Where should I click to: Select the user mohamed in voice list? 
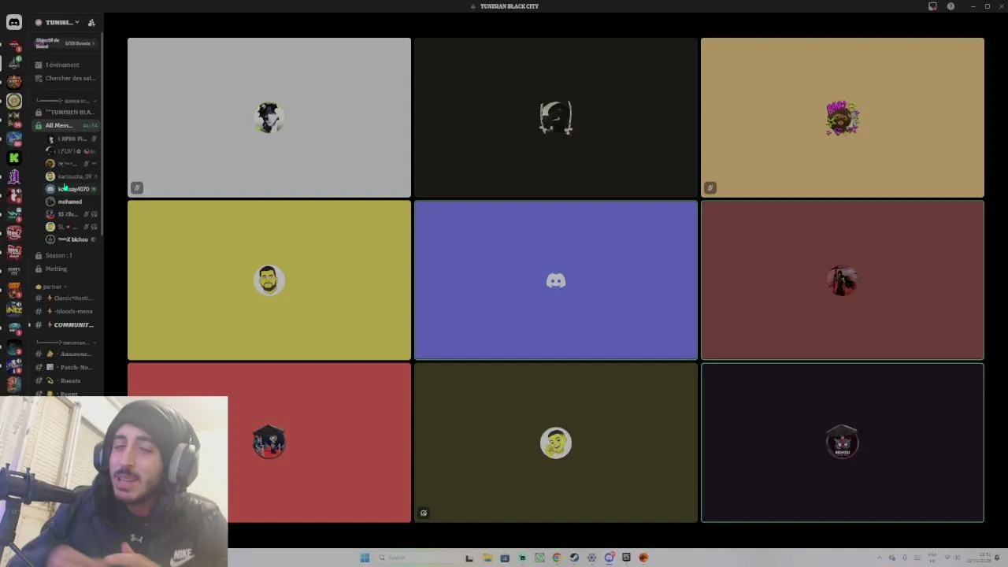tap(71, 202)
